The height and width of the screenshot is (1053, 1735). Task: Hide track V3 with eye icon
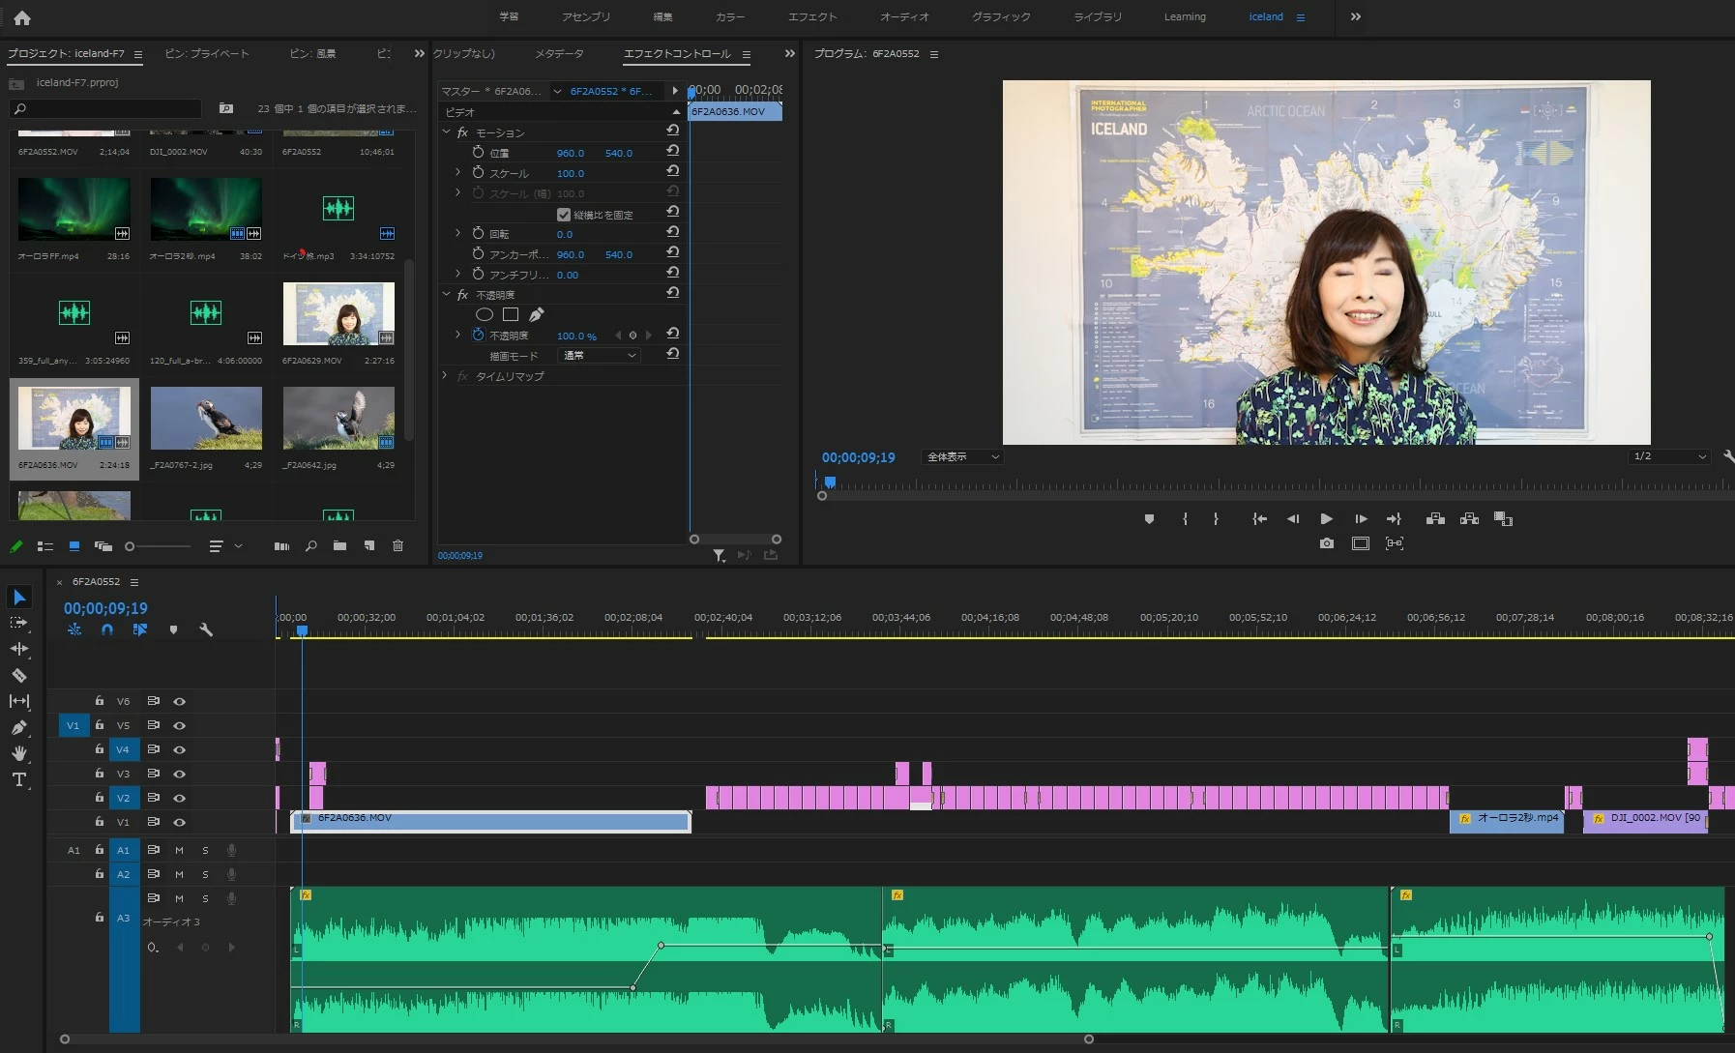pos(179,774)
